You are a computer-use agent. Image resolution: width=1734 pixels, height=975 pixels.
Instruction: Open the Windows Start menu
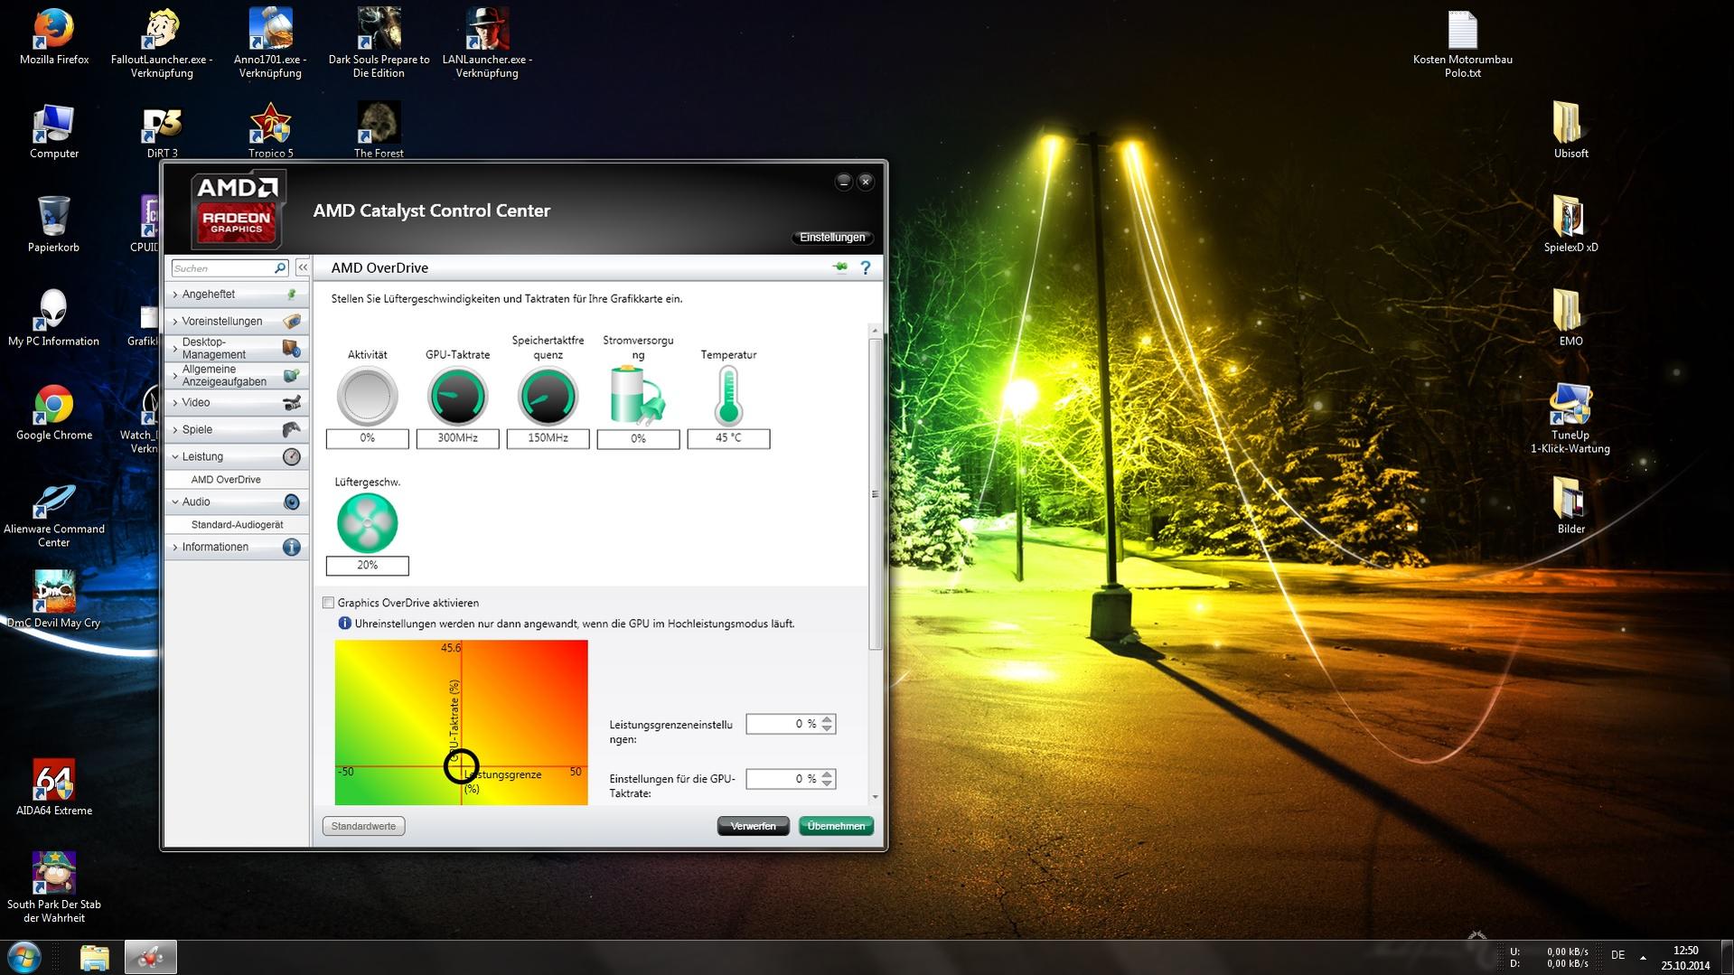point(24,957)
